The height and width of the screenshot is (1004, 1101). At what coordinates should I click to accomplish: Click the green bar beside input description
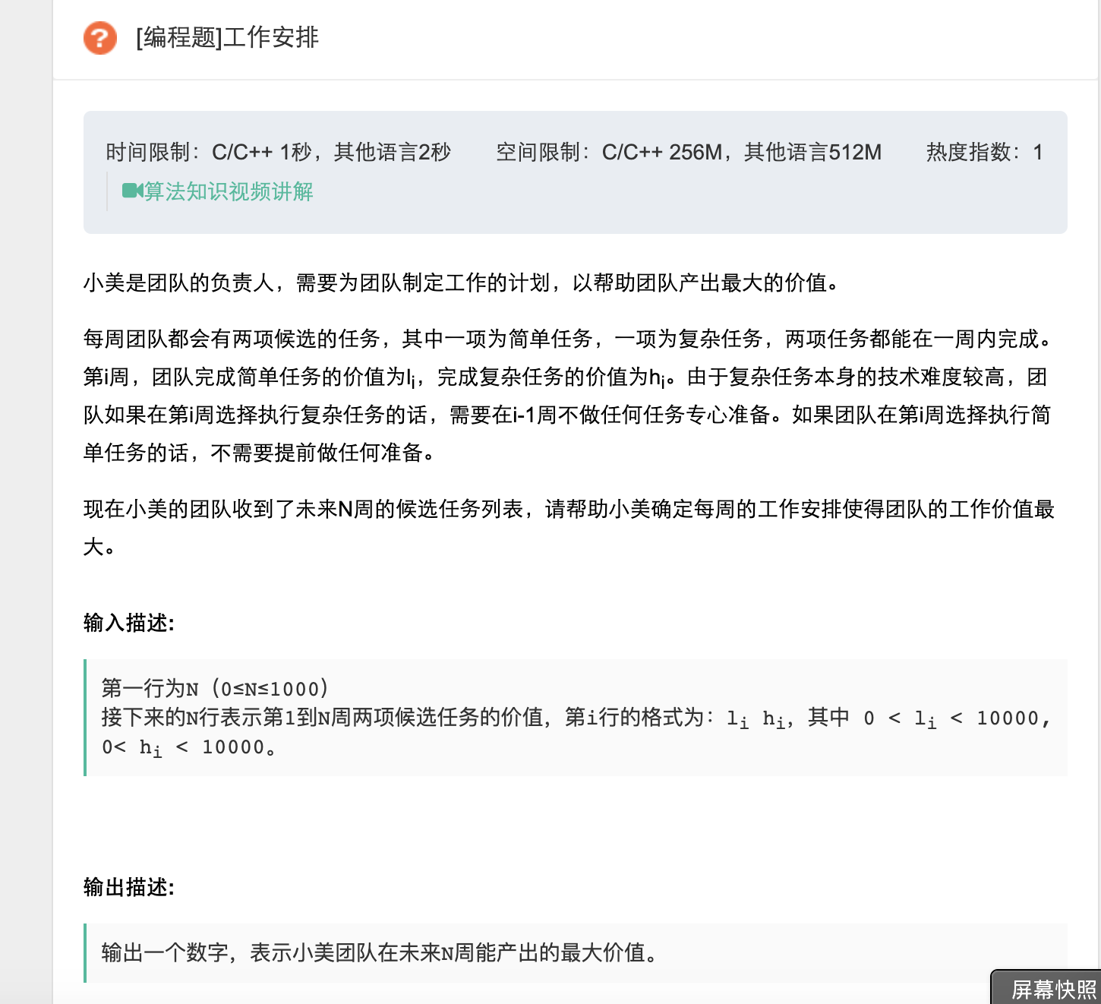pyautogui.click(x=86, y=718)
